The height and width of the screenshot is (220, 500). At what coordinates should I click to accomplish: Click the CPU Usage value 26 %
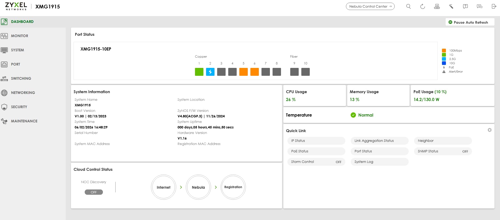pos(291,99)
